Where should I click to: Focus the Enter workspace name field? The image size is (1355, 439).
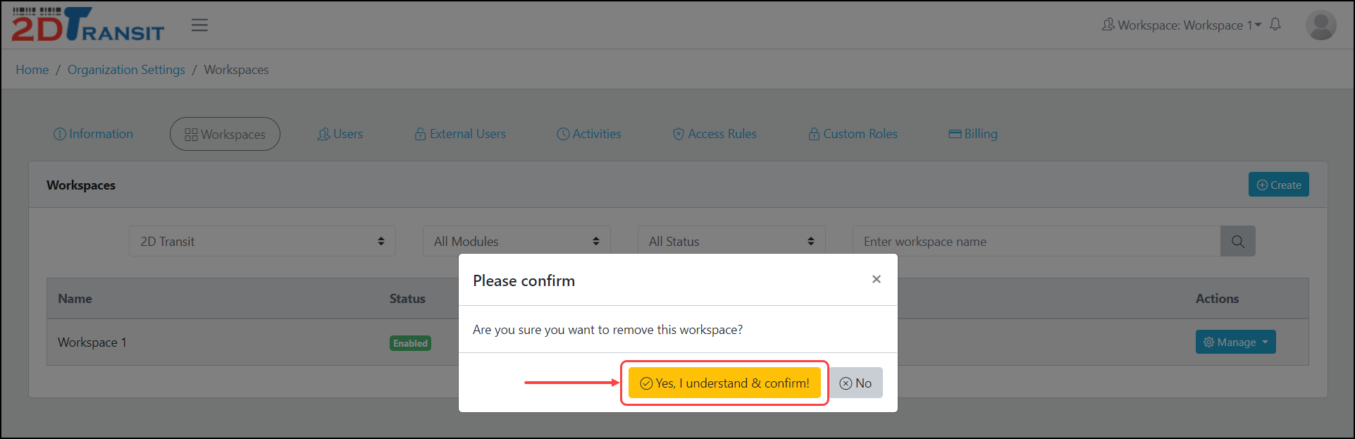tap(1036, 242)
